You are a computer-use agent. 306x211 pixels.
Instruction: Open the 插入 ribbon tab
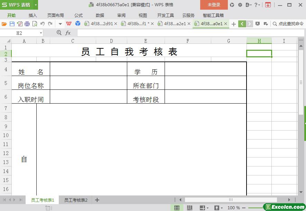click(33, 16)
